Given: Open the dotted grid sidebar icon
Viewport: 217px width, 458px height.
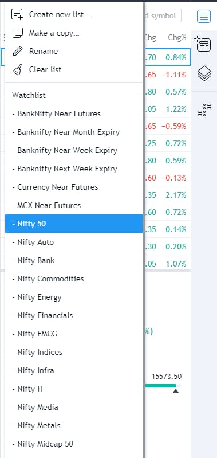Looking at the screenshot, I should click(204, 109).
